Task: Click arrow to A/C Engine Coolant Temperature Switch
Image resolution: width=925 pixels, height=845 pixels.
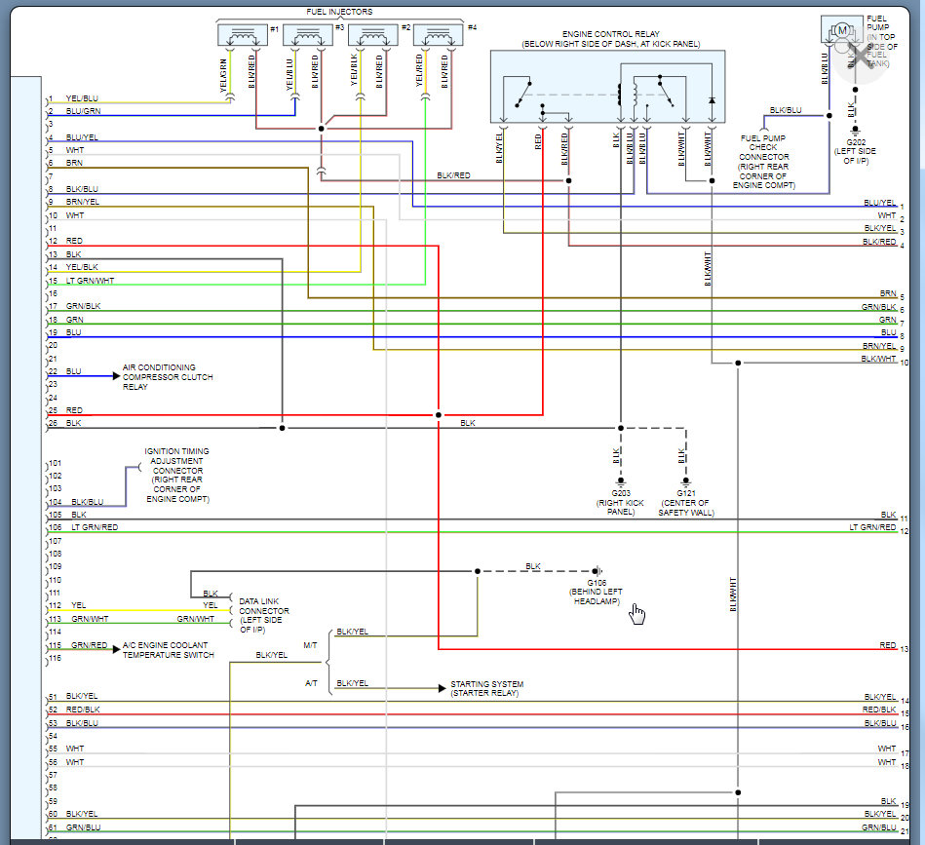Action: pos(116,649)
